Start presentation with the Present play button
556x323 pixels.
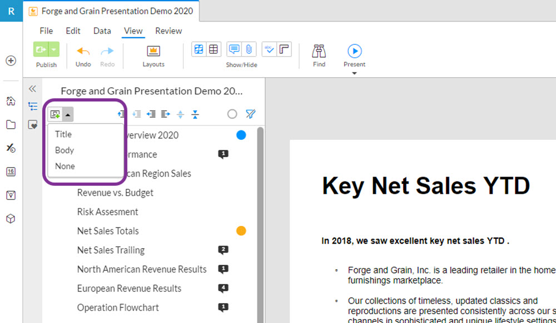tap(355, 51)
